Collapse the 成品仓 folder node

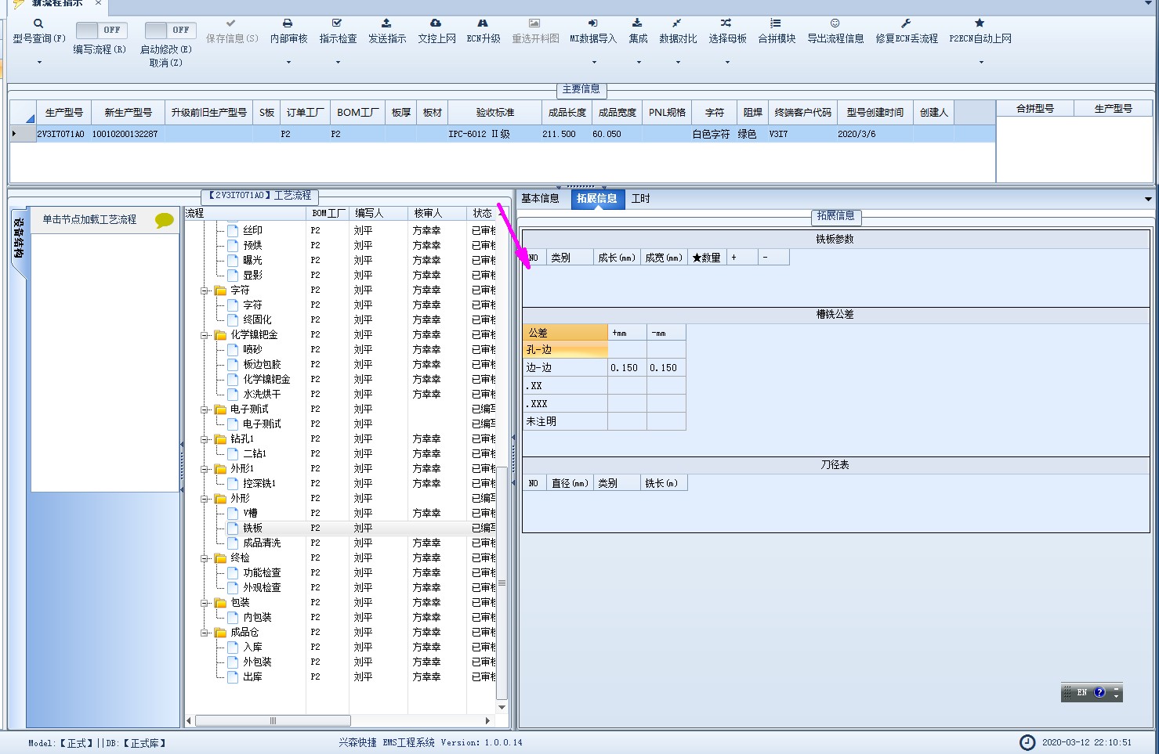(205, 633)
